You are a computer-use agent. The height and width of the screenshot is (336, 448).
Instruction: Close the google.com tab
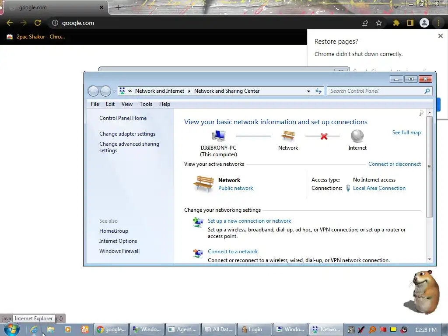click(x=101, y=7)
